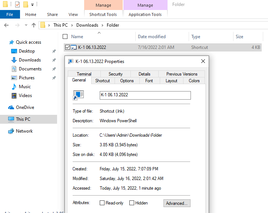
Task: Open the File ribbon menu
Action: 10,14
